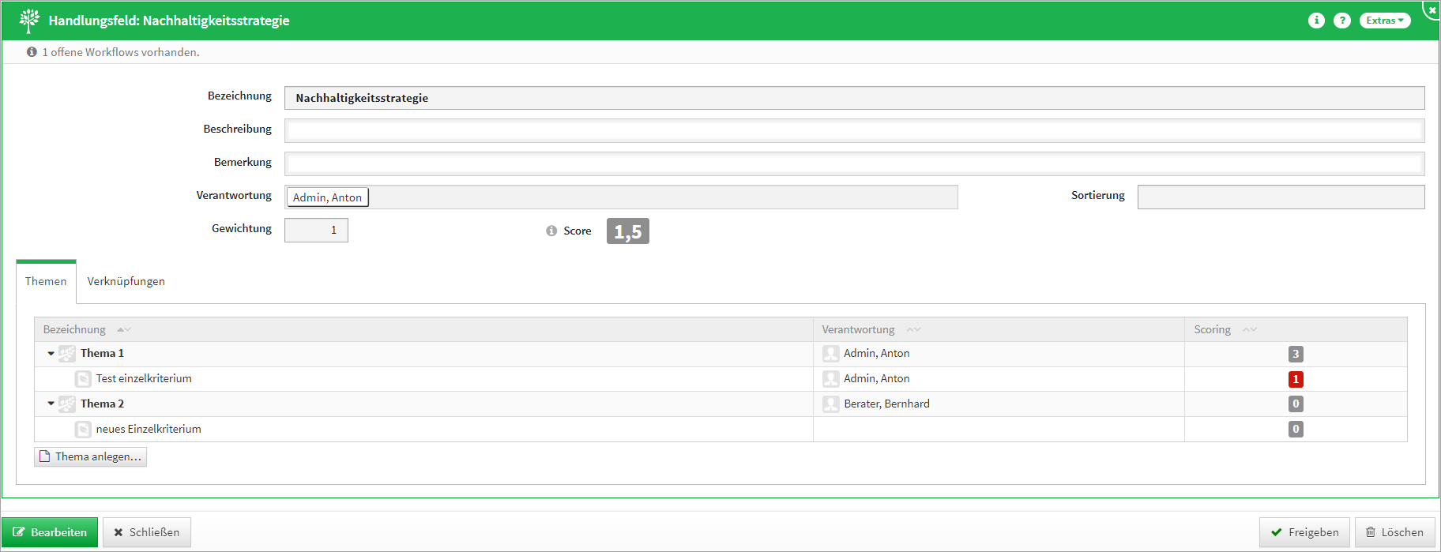Select the Thema 1 row label
Viewport: 1441px width, 552px height.
point(102,353)
